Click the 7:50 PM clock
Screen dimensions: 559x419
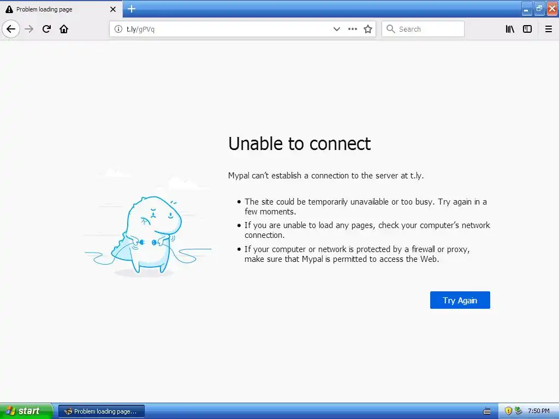point(539,411)
